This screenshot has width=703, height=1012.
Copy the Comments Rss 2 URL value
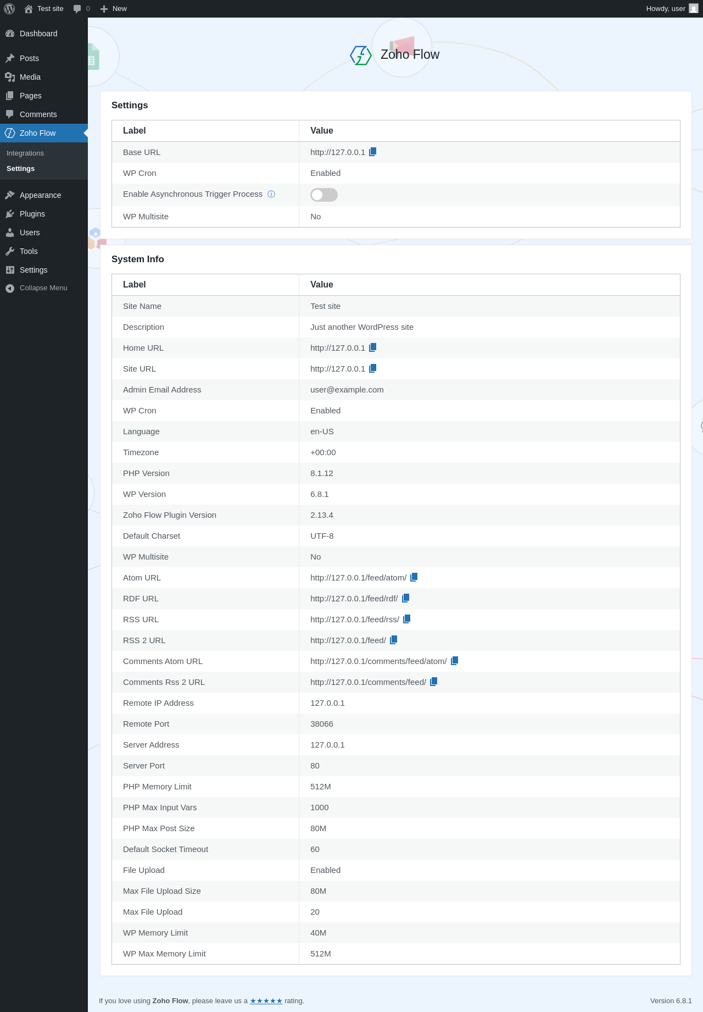(x=433, y=682)
